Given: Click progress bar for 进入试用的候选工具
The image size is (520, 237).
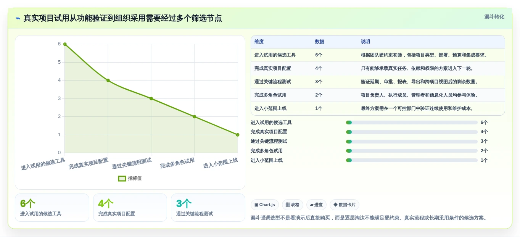Looking at the screenshot, I should click(x=412, y=123).
